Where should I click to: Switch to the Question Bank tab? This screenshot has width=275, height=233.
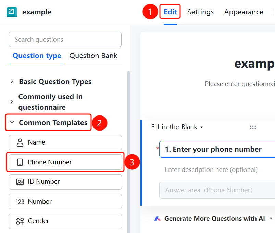[93, 56]
